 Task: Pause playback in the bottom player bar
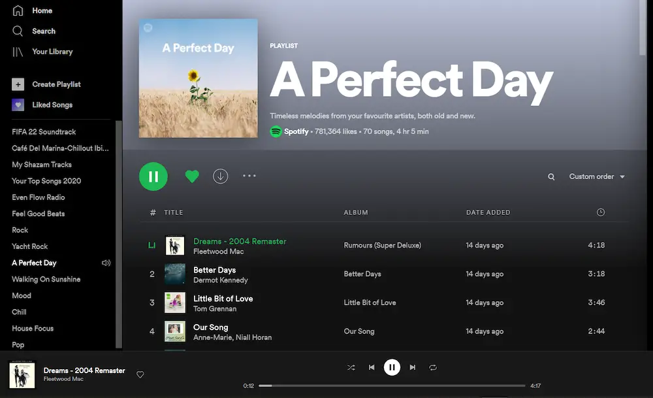coord(392,367)
